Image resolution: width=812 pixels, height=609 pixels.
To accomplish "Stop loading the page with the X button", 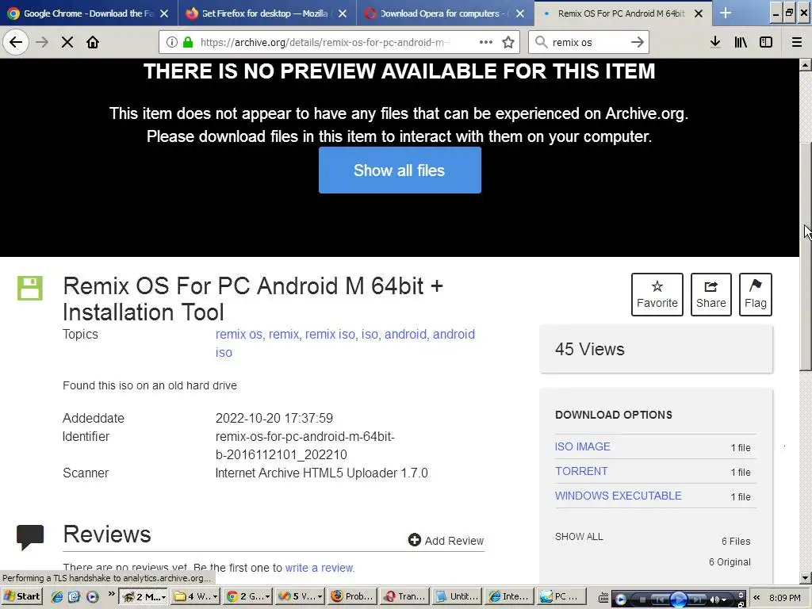I will 67,43.
